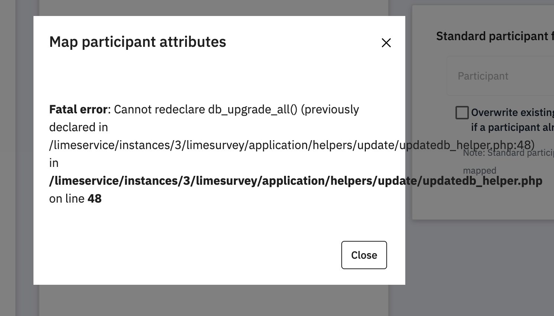Click the 'declared in' text line
554x316 pixels.
coord(78,127)
